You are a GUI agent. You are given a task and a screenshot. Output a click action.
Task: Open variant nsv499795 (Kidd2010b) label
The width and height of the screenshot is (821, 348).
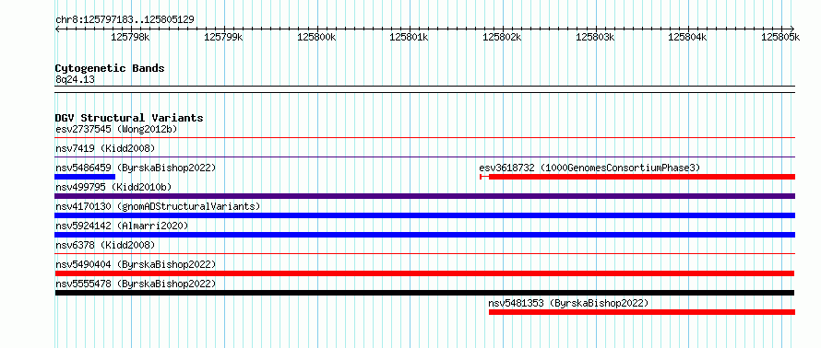[113, 187]
